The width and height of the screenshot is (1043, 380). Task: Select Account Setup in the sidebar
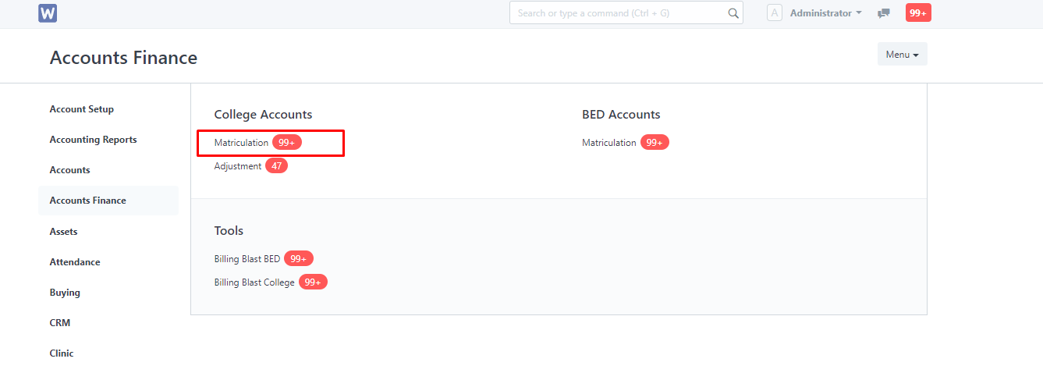pos(82,109)
